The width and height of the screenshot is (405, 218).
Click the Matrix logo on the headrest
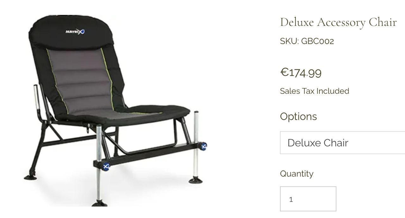(x=75, y=31)
